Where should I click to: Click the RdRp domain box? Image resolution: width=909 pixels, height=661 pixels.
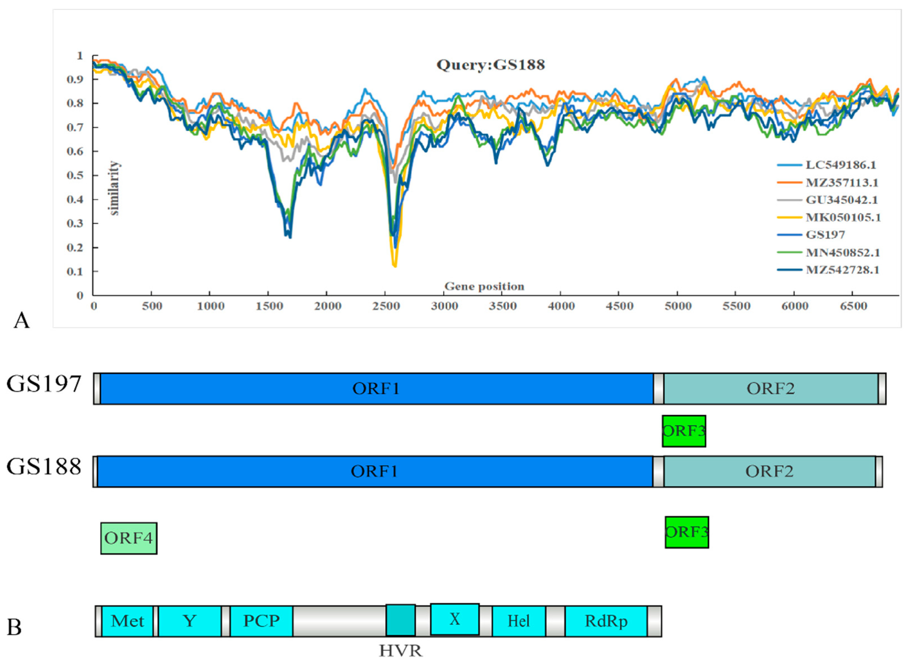coord(606,621)
